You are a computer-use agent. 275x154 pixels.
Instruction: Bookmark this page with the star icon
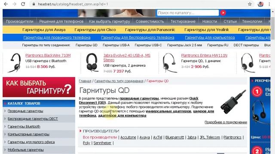pyautogui.click(x=250, y=4)
